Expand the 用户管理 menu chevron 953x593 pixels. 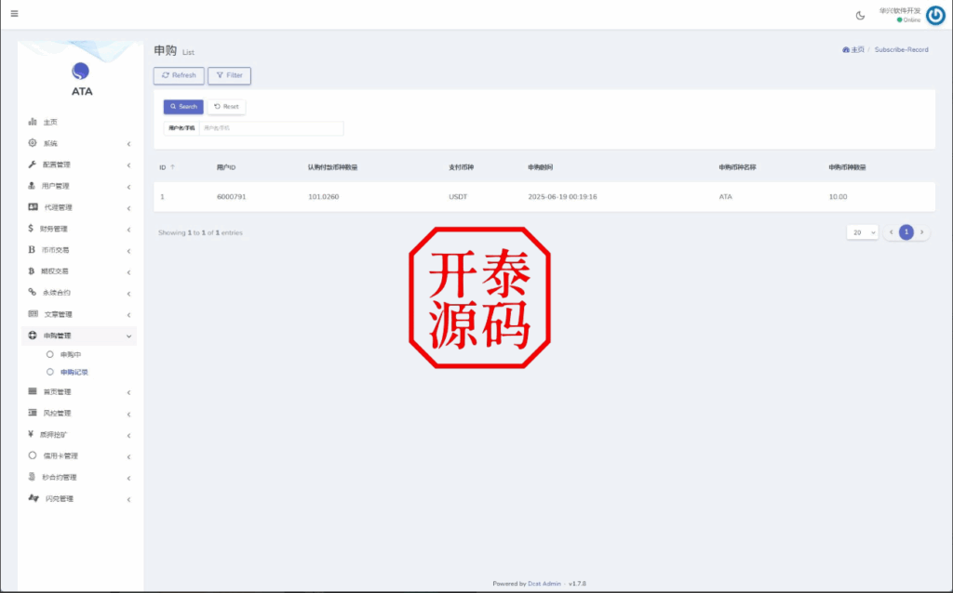point(128,187)
